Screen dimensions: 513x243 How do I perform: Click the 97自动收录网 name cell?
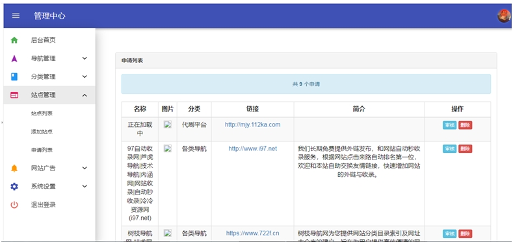[140, 183]
